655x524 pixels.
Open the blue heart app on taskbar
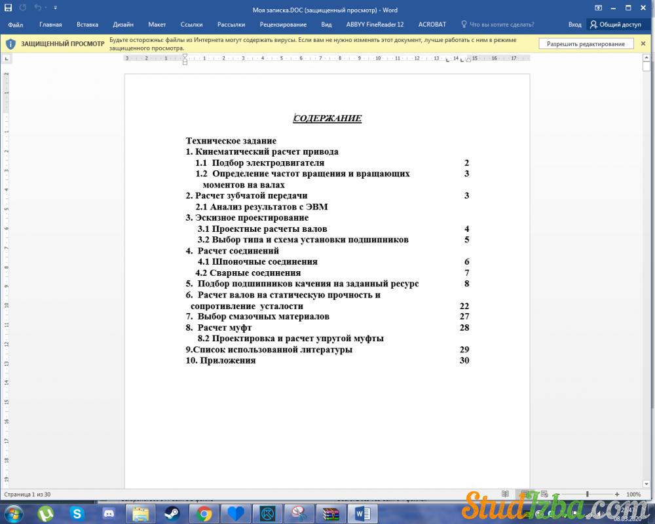[236, 514]
